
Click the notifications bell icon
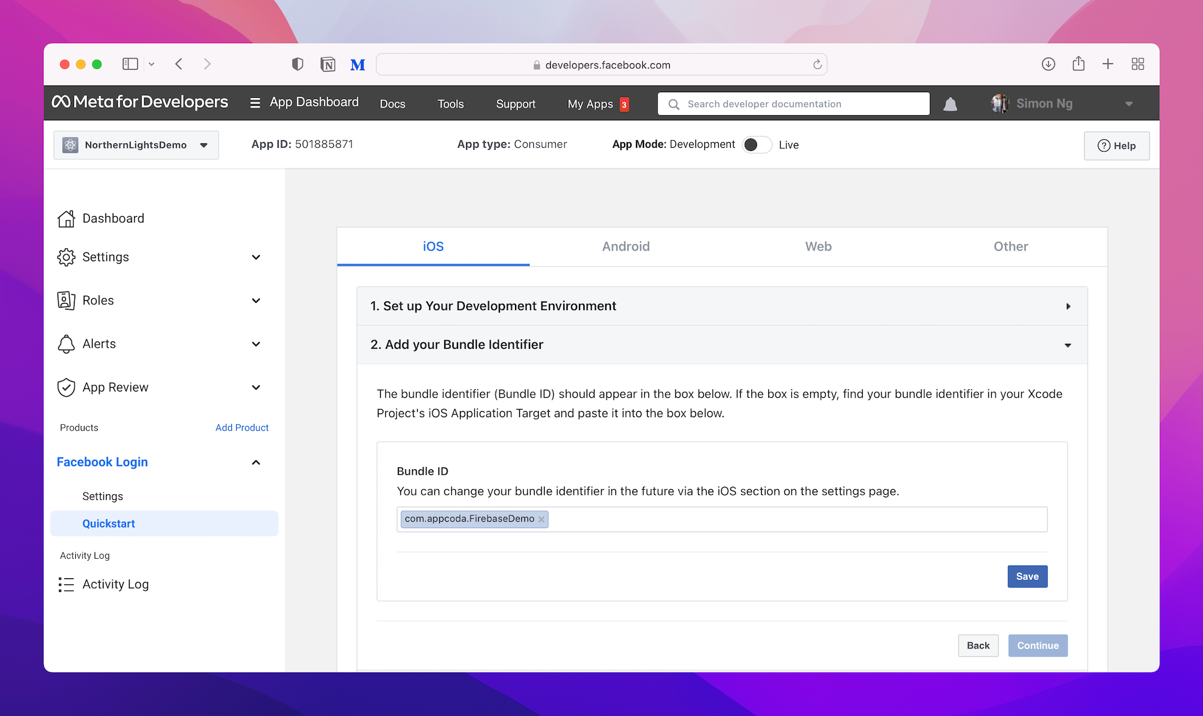pyautogui.click(x=950, y=104)
